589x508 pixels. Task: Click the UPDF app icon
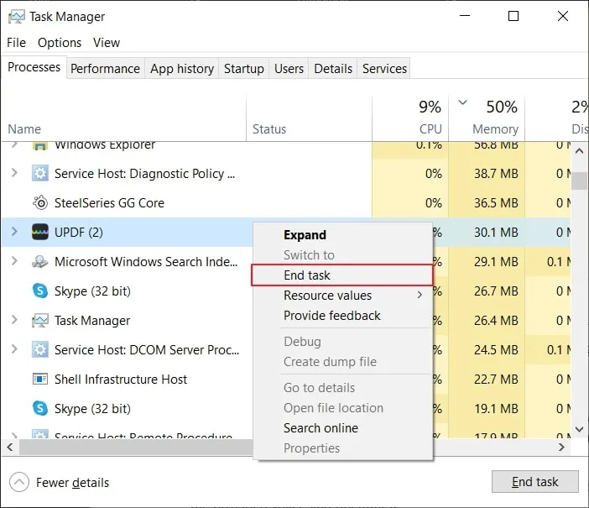pos(39,233)
